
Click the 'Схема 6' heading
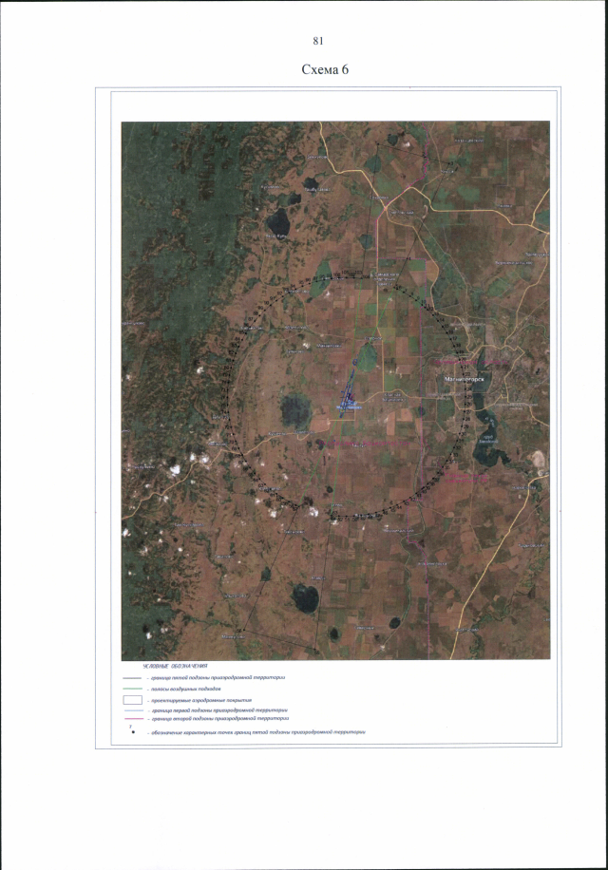318,70
